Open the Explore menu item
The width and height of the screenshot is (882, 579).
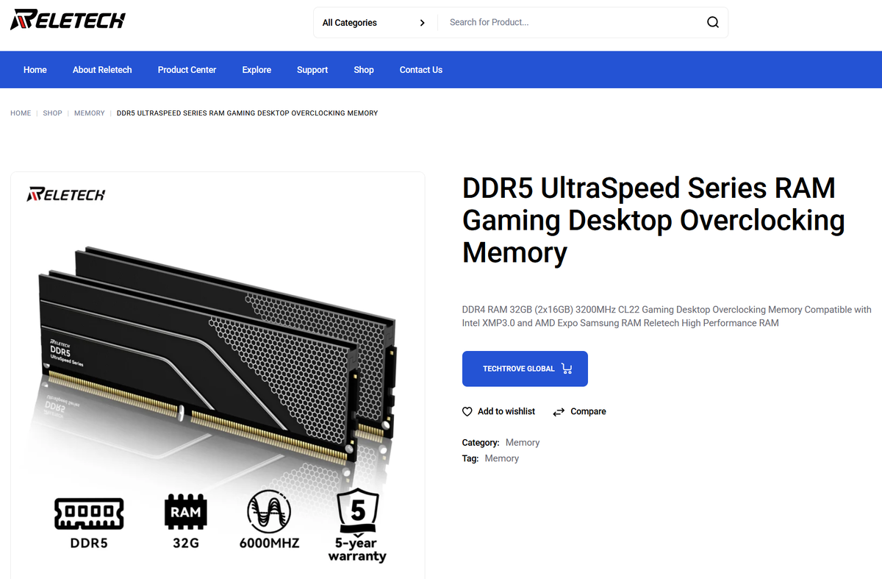tap(257, 70)
